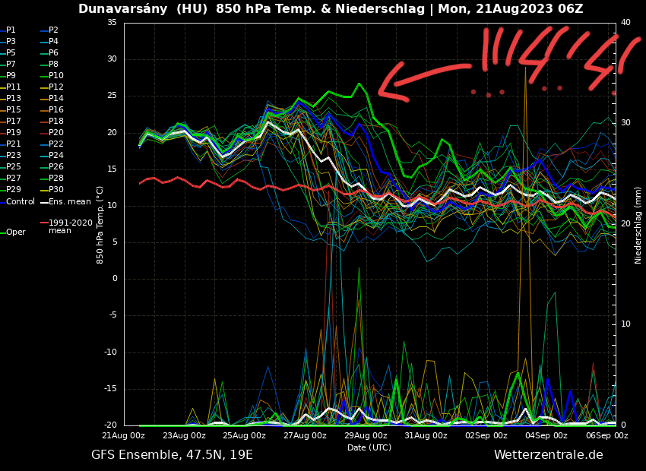
Task: Select the Oper legend entry
Action: (15, 232)
